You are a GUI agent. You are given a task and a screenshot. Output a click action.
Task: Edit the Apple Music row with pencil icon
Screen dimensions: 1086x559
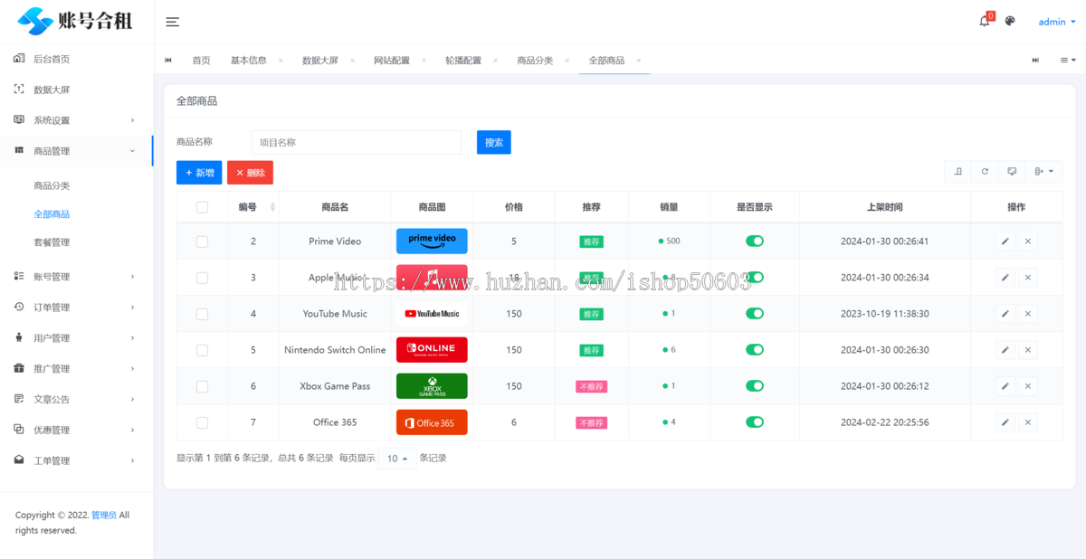click(x=1005, y=278)
